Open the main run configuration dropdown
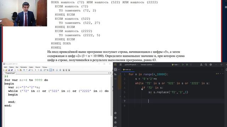227x127 pixels. click(x=176, y=65)
